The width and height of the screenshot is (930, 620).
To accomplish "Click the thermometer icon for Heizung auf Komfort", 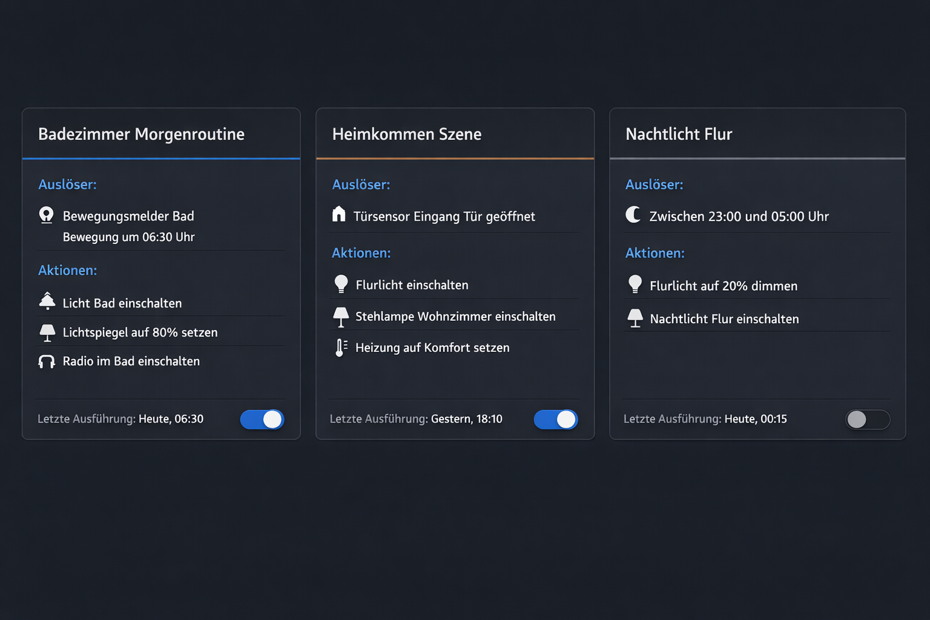I will pyautogui.click(x=340, y=347).
